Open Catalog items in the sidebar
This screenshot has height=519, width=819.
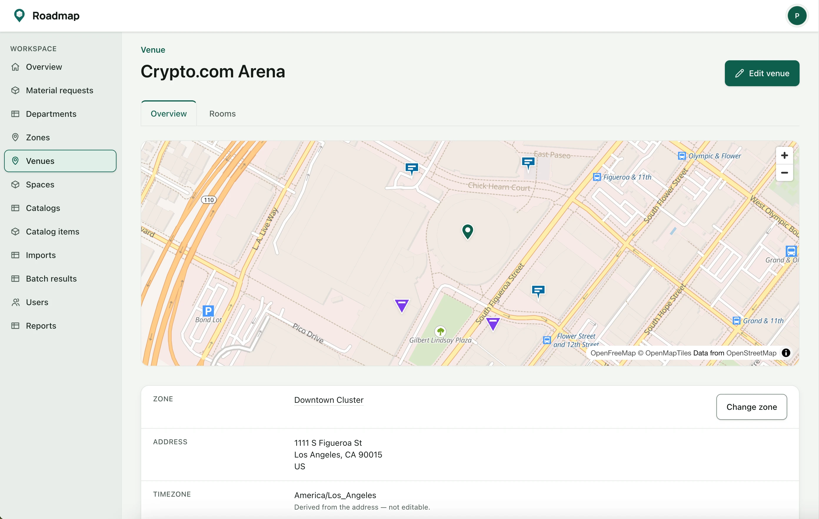(x=60, y=231)
